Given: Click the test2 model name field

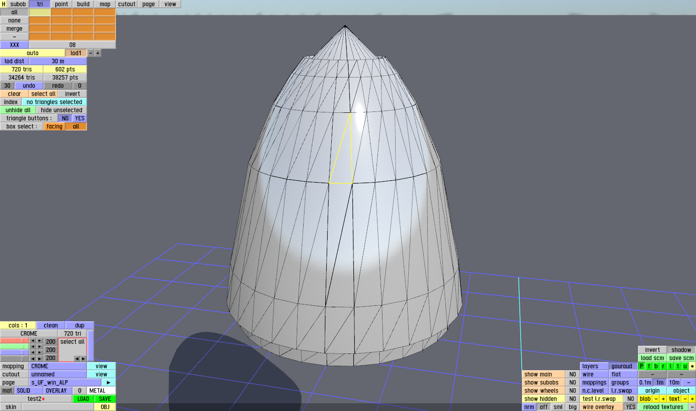Looking at the screenshot, I should 36,399.
